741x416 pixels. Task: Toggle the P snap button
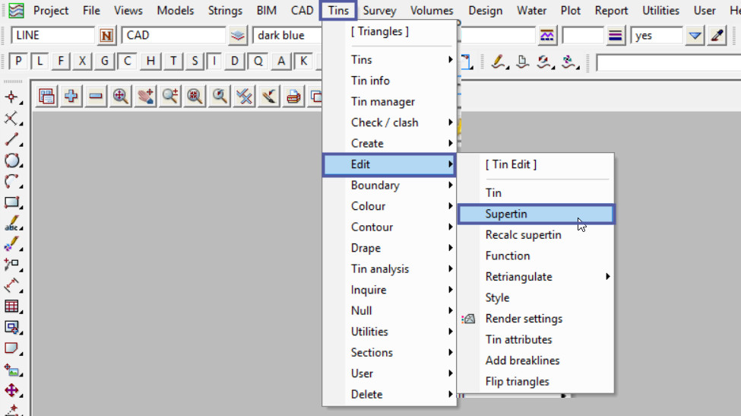tap(18, 62)
